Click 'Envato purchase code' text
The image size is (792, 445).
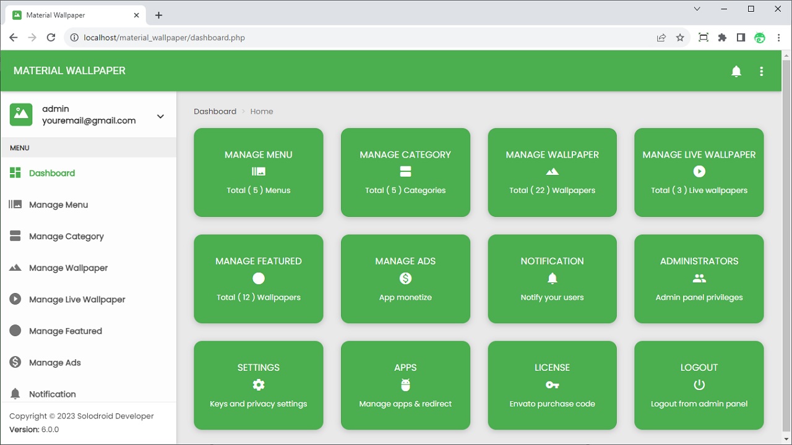pyautogui.click(x=552, y=404)
